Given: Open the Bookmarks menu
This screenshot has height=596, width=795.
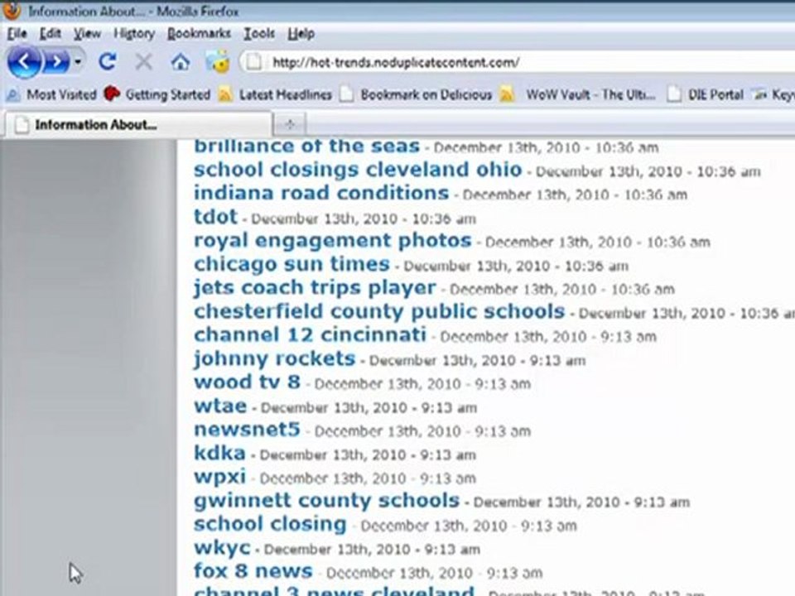Looking at the screenshot, I should click(200, 33).
